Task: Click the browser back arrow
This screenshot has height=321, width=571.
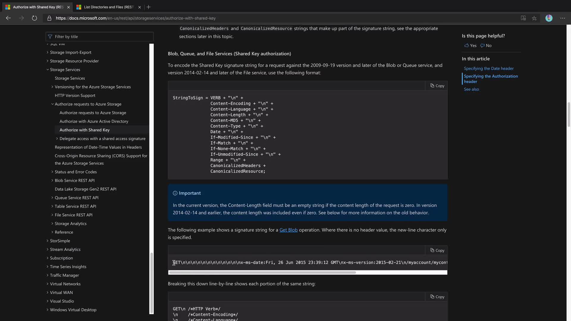Action: [8, 18]
